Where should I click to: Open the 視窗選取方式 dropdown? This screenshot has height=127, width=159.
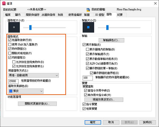[33, 75]
